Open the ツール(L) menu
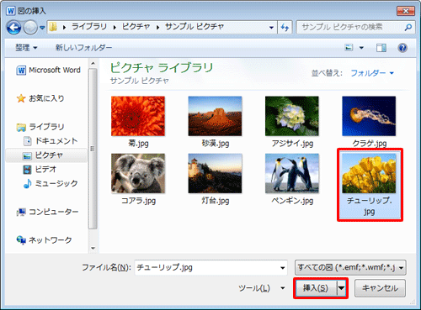 [x=261, y=288]
